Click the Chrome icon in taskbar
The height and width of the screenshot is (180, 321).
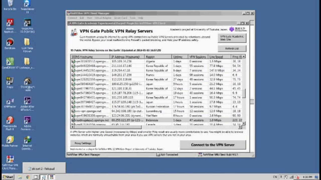tap(28, 177)
